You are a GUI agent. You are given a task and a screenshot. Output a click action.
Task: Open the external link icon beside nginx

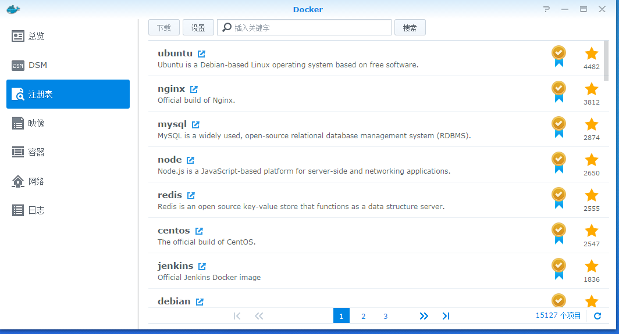click(x=194, y=89)
